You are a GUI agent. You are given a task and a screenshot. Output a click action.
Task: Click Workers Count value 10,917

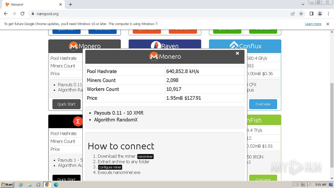[x=174, y=89]
